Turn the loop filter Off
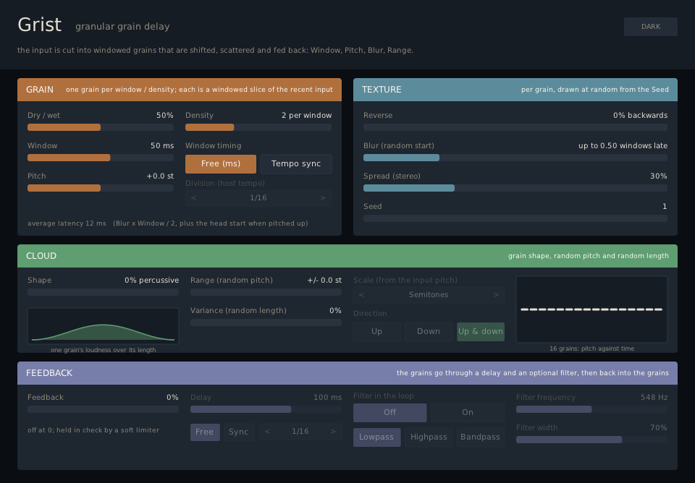695x483 pixels. click(389, 413)
